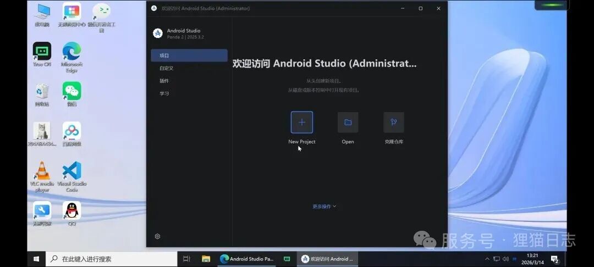Open the WeChat desktop shortcut

[71, 94]
